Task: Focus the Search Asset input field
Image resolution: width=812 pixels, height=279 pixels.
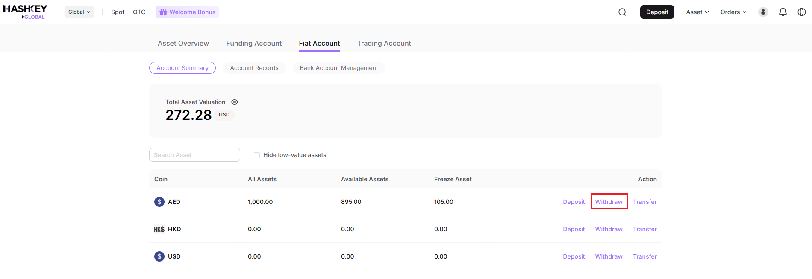Action: point(194,155)
